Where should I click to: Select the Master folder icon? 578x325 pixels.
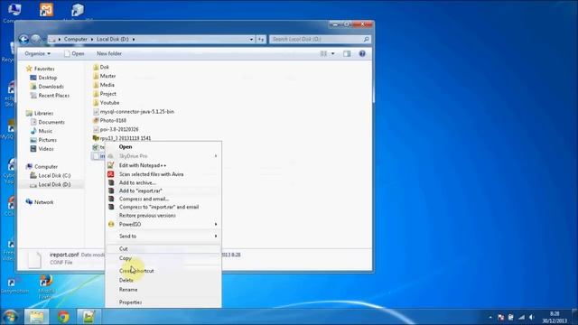(x=96, y=76)
